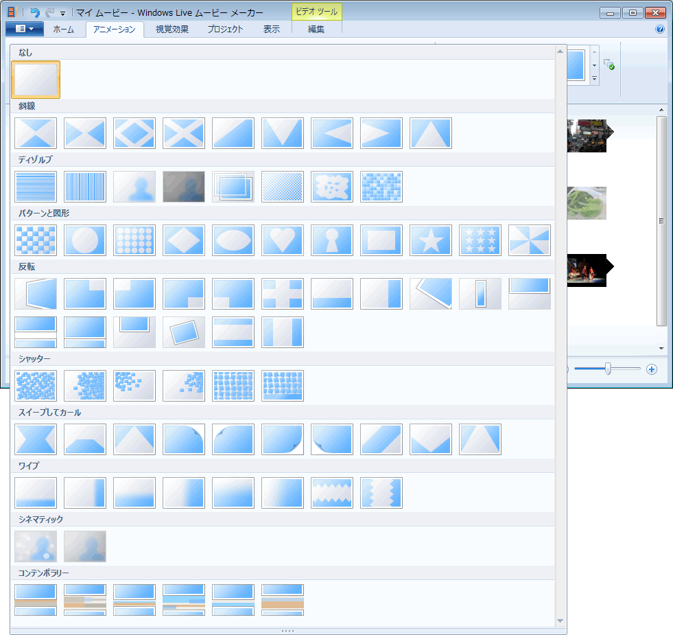
Task: Open the ホーム ribbon tab
Action: [63, 30]
